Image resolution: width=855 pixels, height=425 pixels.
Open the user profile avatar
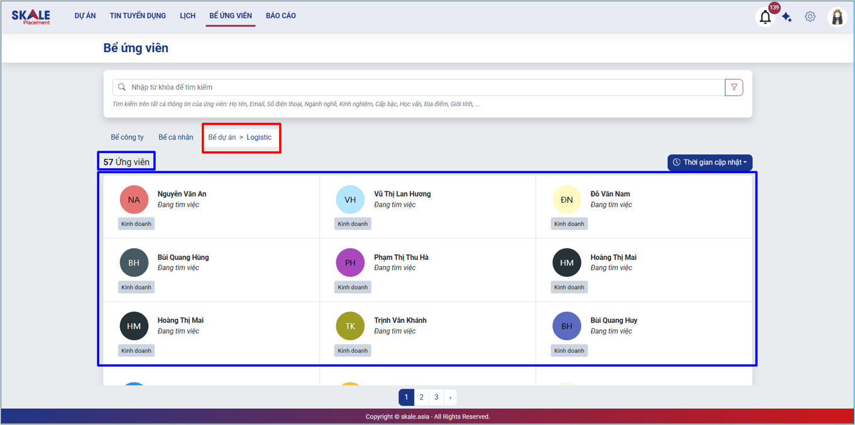837,17
